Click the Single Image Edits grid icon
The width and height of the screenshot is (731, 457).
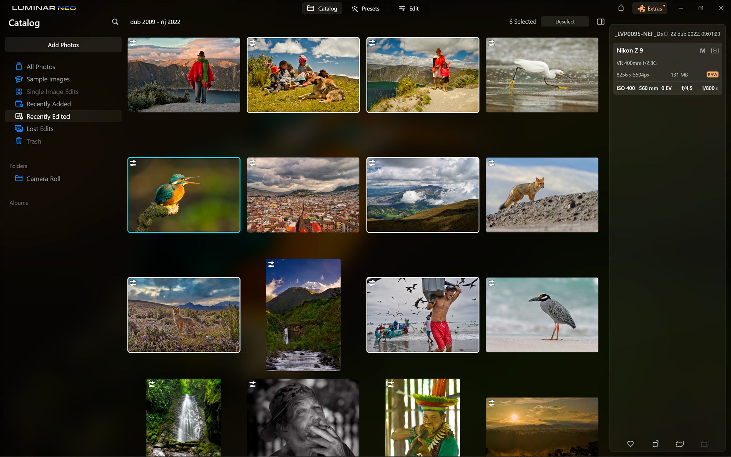(19, 92)
